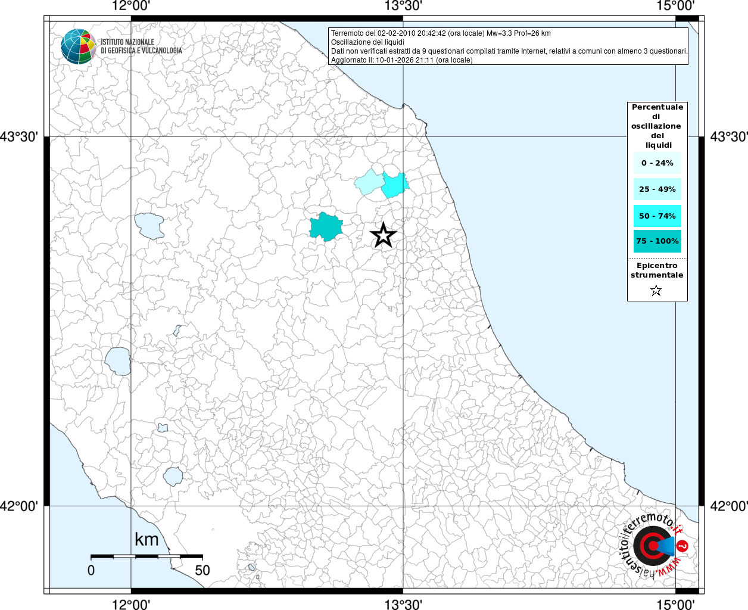748x610 pixels.
Task: Select the 25 - 49% legend swatch
Action: coord(657,189)
